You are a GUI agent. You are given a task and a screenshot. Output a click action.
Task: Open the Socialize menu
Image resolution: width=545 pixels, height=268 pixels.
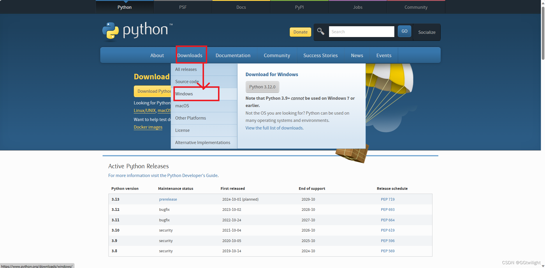pyautogui.click(x=427, y=32)
